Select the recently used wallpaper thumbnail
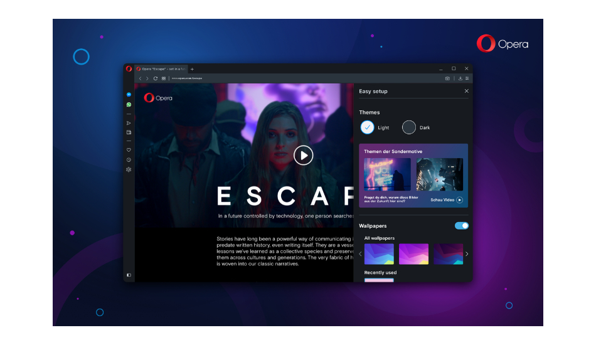 (379, 280)
